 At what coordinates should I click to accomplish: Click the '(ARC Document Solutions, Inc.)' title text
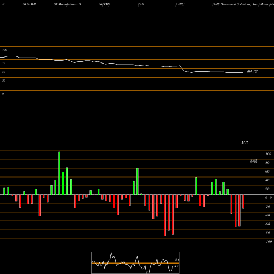pos(236,4)
